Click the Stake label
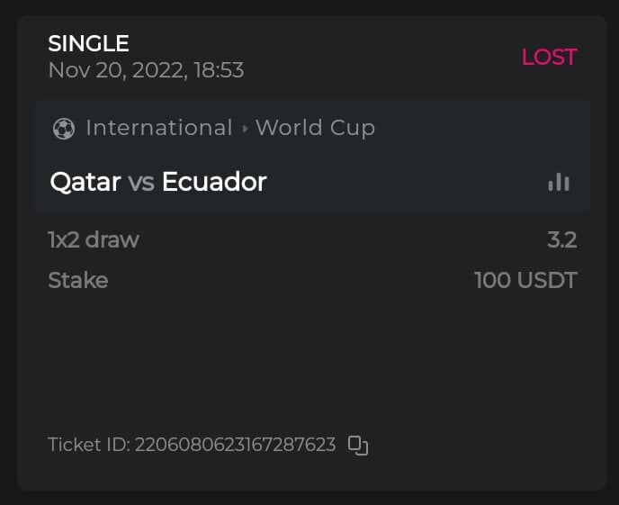Image resolution: width=619 pixels, height=505 pixels. point(78,280)
